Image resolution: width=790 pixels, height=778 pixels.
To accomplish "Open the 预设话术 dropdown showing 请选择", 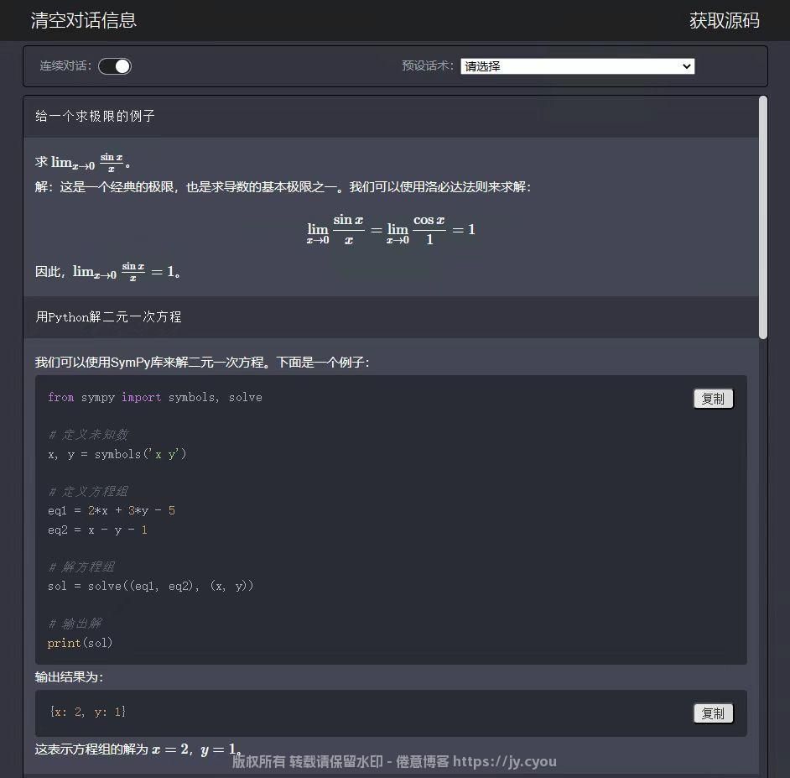I will coord(577,66).
